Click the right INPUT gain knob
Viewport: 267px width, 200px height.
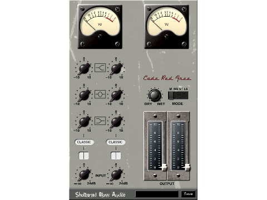point(116,174)
